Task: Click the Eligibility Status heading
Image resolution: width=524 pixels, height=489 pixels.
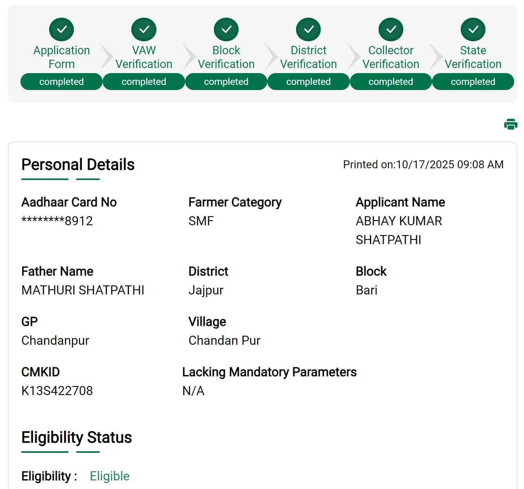Action: point(77,438)
